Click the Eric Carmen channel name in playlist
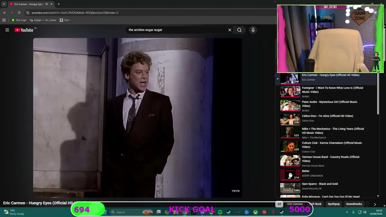 point(308,80)
